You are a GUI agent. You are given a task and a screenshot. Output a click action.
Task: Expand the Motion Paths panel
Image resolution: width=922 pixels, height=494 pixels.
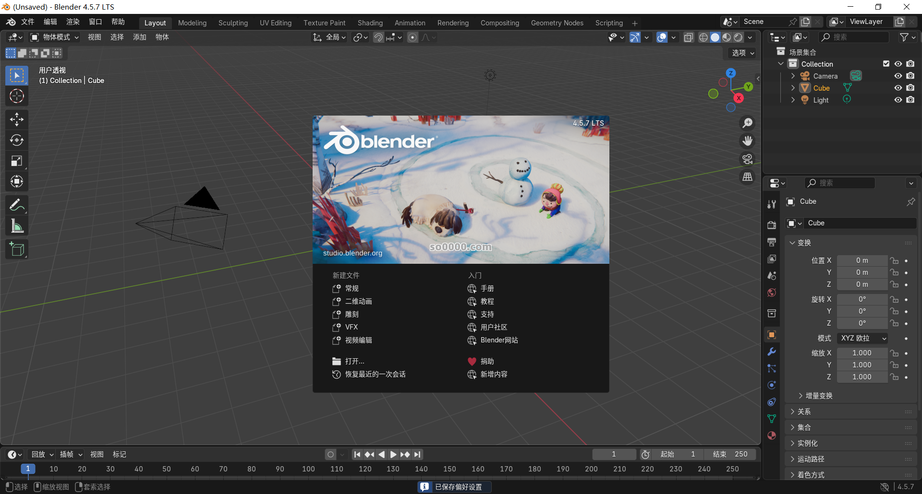792,459
